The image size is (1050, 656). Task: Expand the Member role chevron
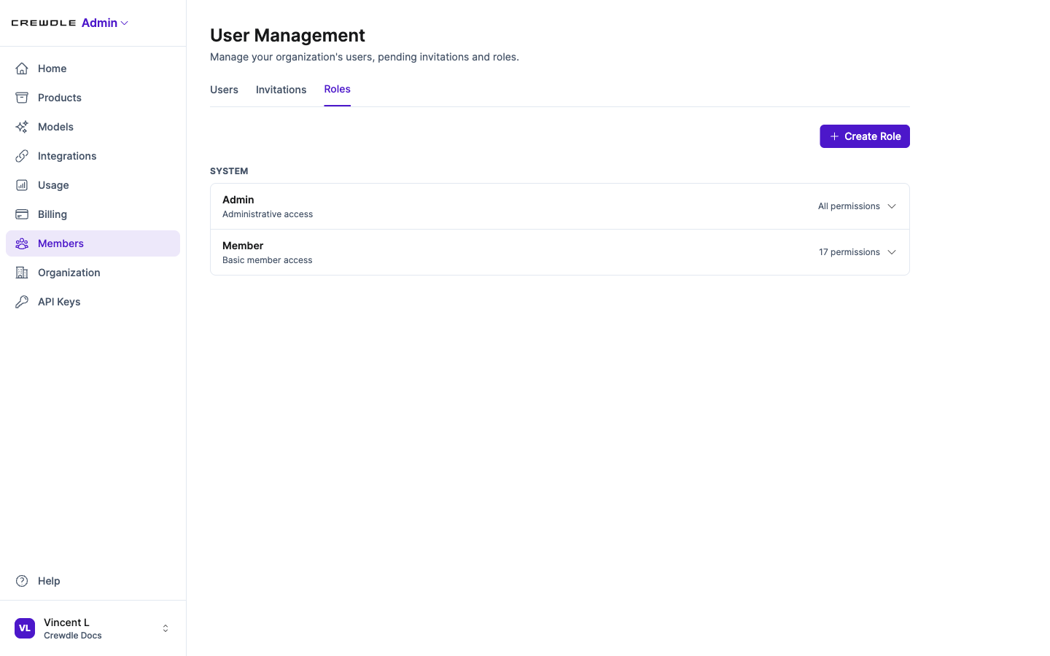pyautogui.click(x=892, y=252)
